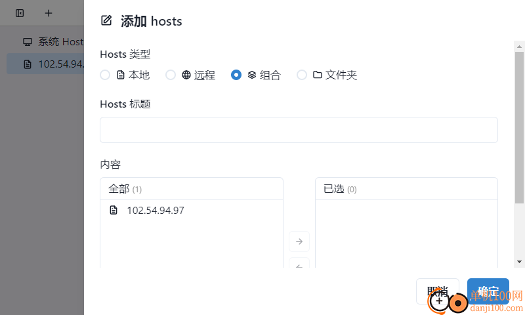Click the 确定 confirm button
This screenshot has width=525, height=315.
pos(488,291)
